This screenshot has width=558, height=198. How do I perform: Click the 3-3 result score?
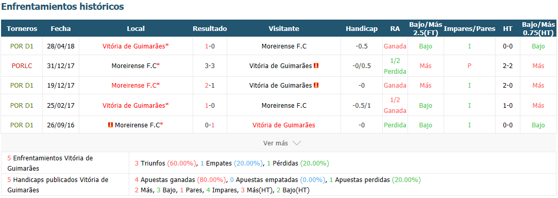[x=210, y=66]
